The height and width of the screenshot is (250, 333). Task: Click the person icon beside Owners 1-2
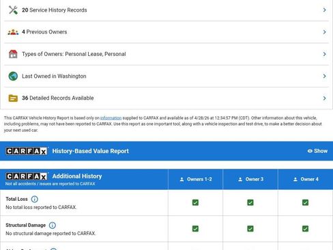182,180
